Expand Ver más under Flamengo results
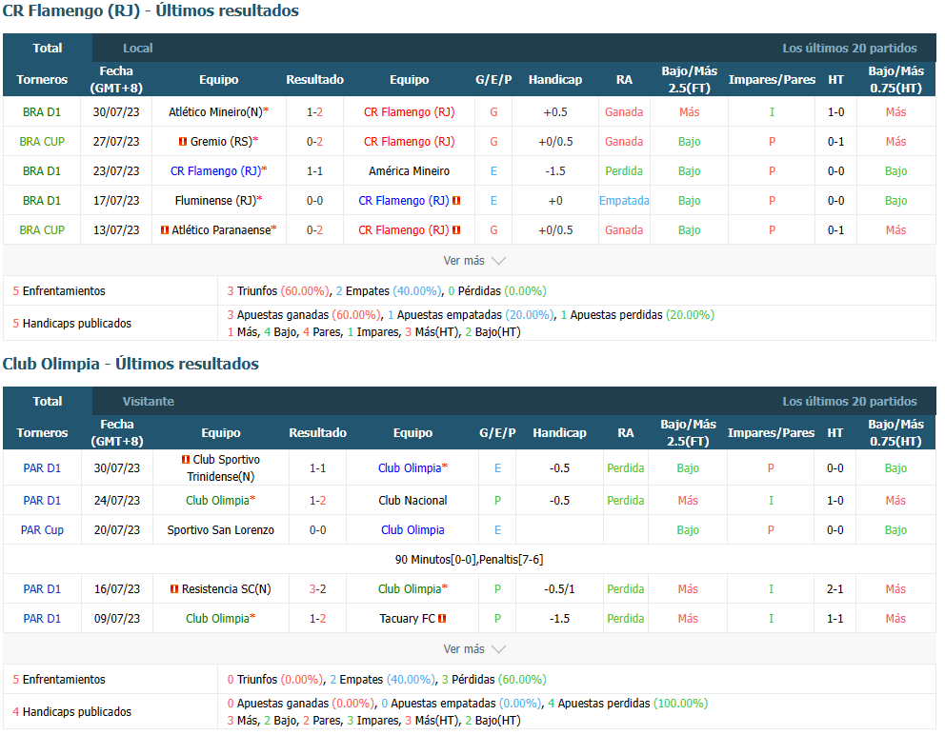 pos(474,261)
